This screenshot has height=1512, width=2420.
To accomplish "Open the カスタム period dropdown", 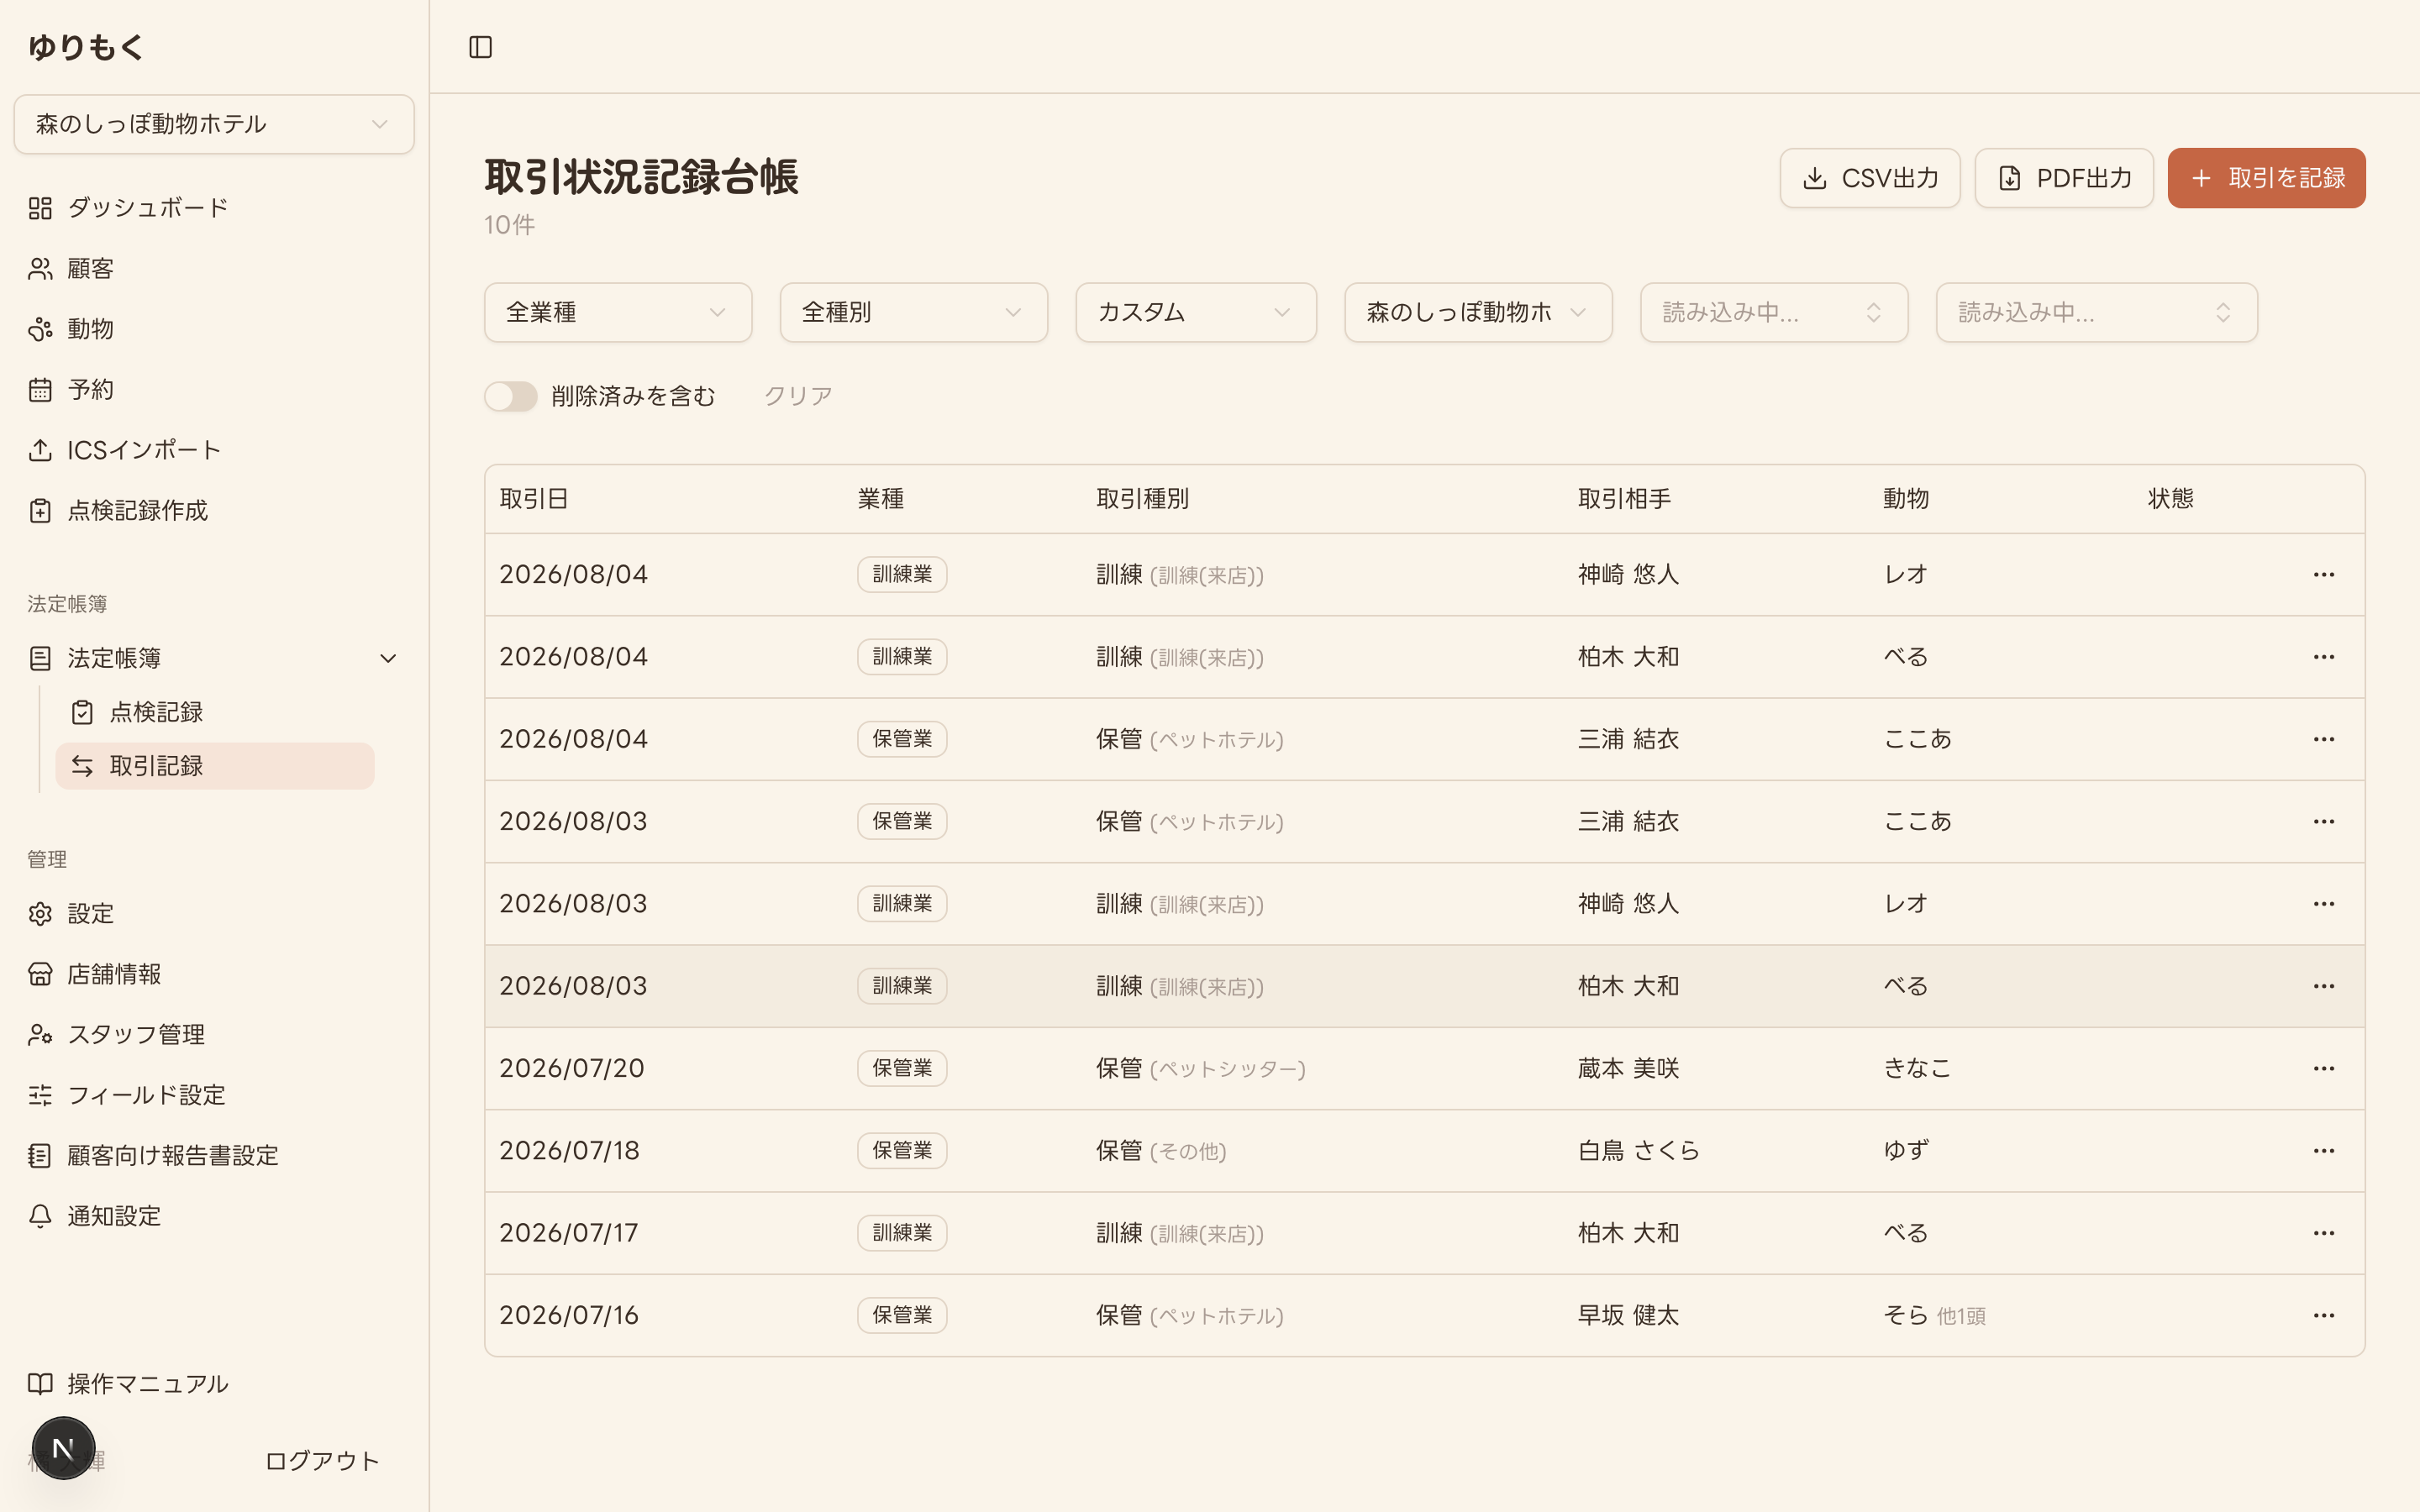I will click(x=1196, y=312).
